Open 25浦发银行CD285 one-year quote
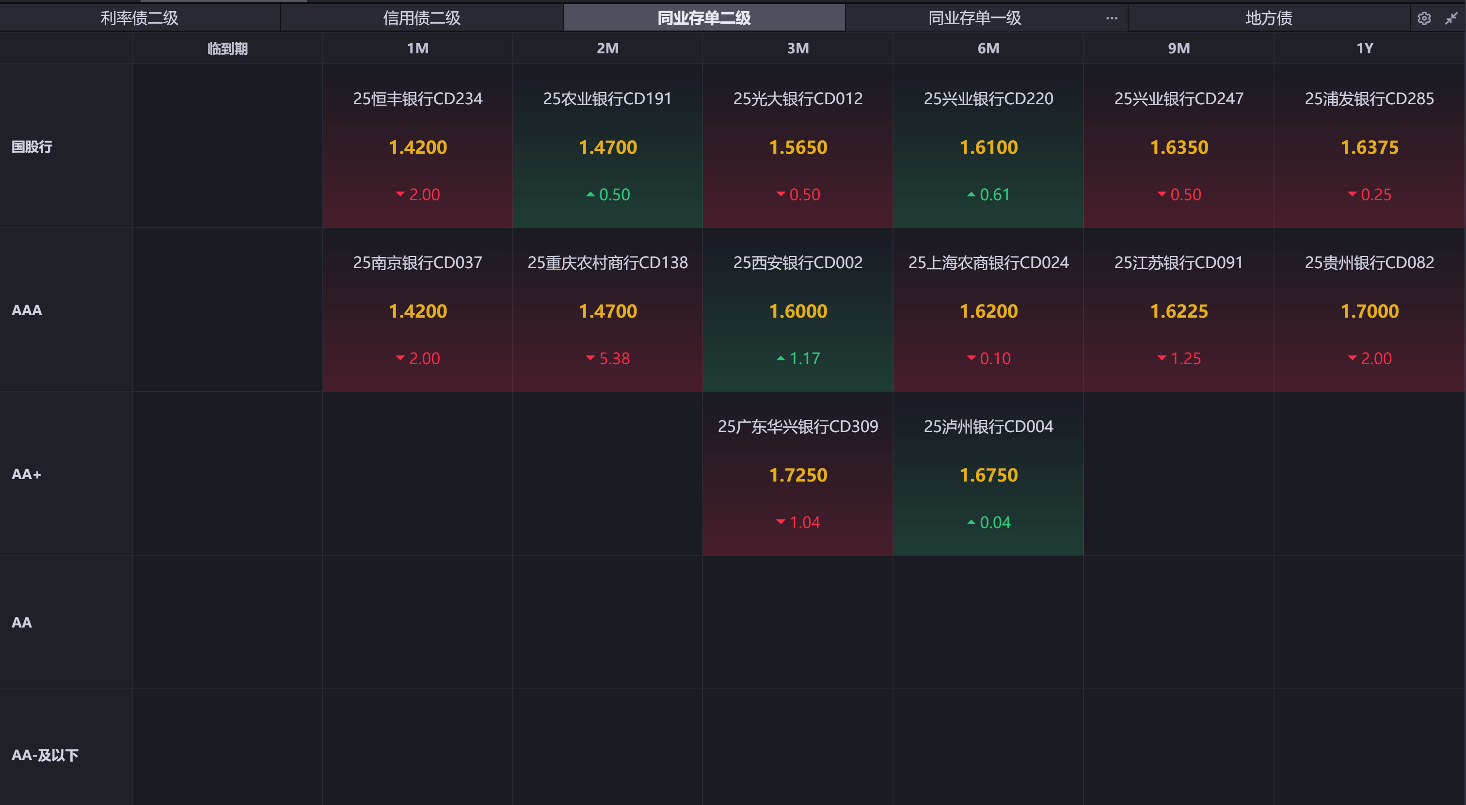The width and height of the screenshot is (1466, 805). coord(1369,146)
